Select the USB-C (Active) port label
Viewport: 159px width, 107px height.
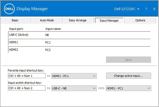tap(19, 35)
